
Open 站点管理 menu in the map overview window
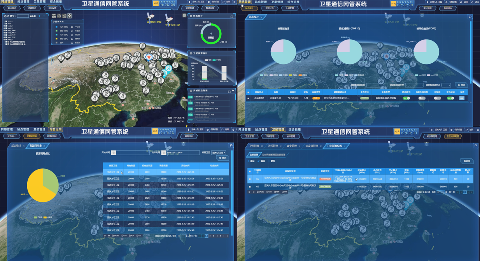coord(23,2)
